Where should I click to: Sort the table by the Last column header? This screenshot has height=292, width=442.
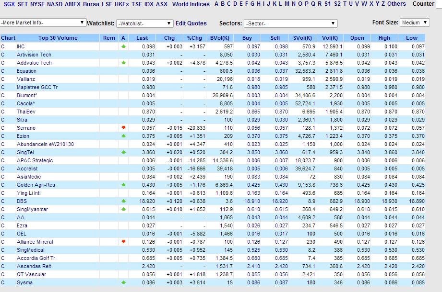pos(143,37)
